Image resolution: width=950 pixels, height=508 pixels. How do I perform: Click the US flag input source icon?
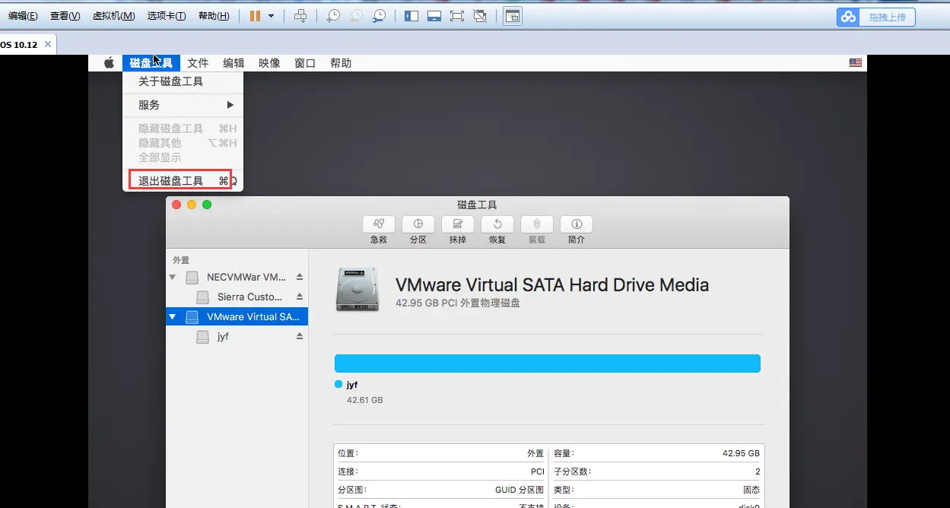tap(856, 63)
